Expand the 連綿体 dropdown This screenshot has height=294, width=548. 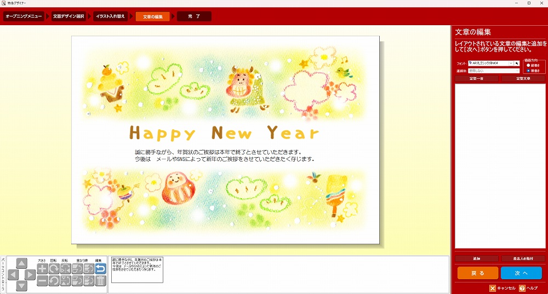coord(517,71)
